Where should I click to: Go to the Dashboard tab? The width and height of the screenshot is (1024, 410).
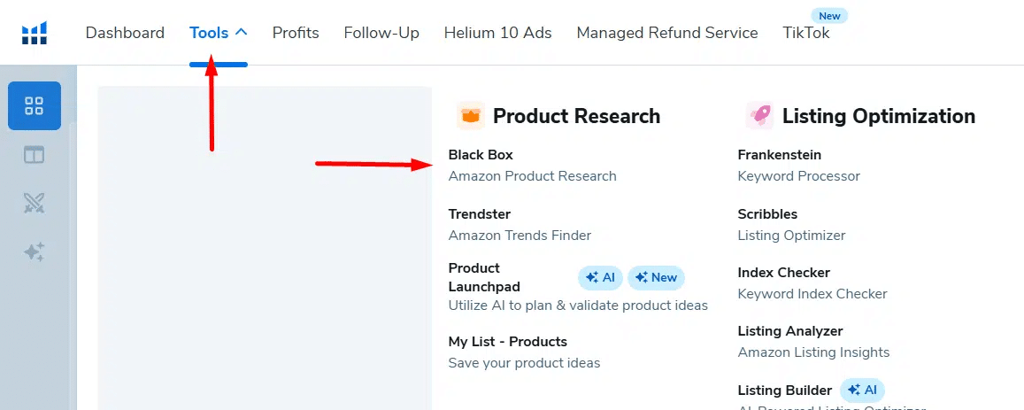coord(125,33)
